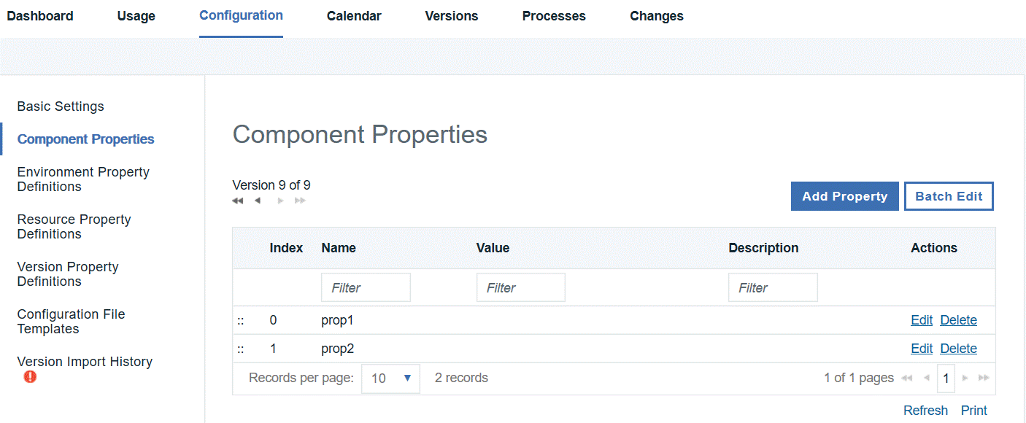Refresh the component properties table
Viewport: 1026px width, 423px height.
coord(925,410)
